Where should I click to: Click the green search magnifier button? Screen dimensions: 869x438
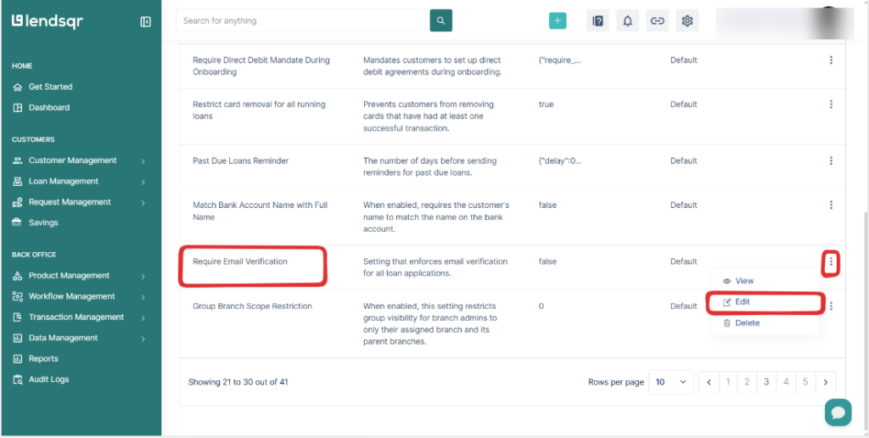point(441,20)
